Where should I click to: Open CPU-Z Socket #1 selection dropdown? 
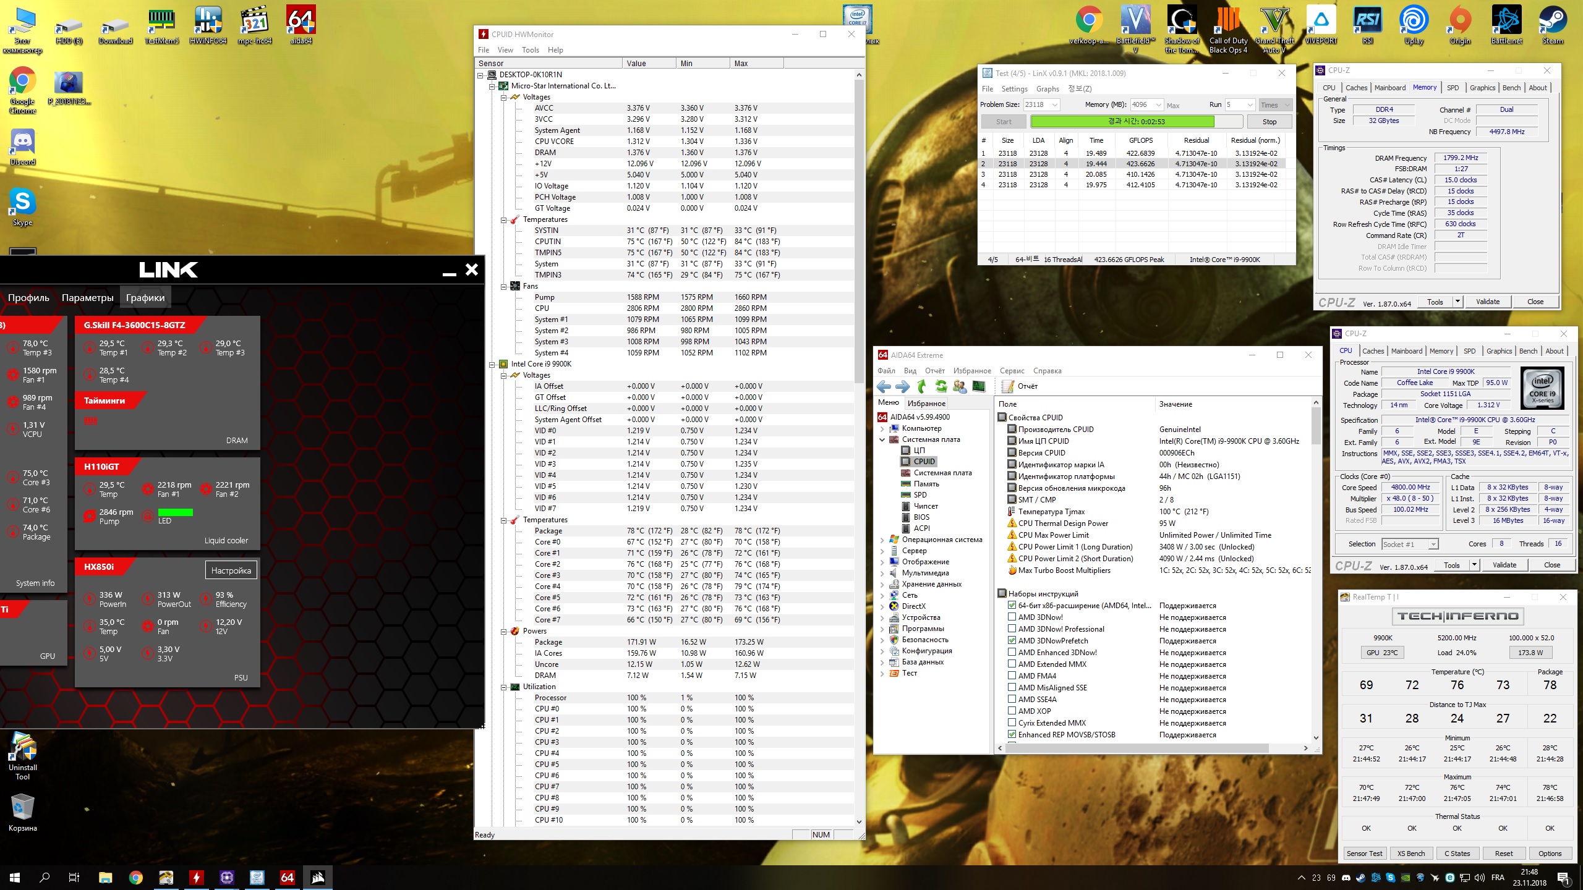point(1432,544)
